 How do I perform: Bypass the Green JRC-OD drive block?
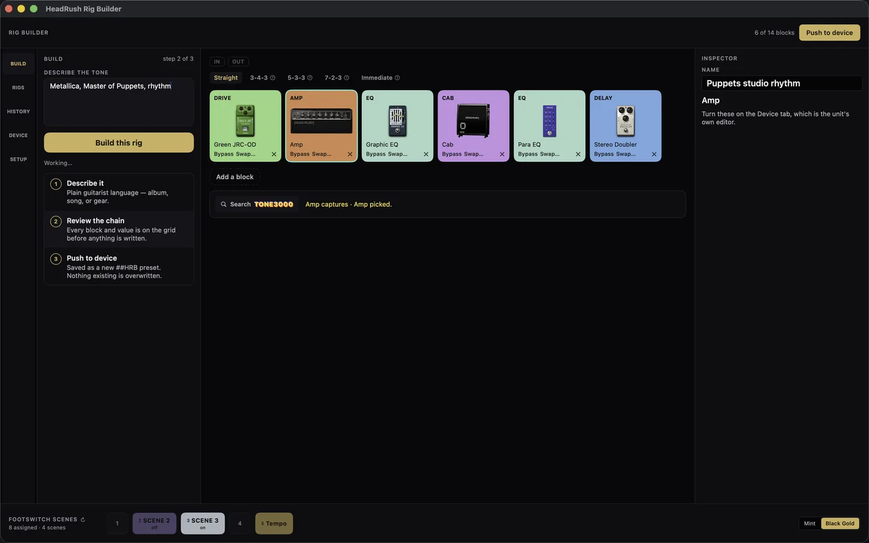coord(223,154)
